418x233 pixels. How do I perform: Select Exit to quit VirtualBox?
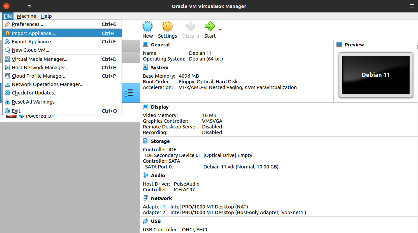pos(16,111)
